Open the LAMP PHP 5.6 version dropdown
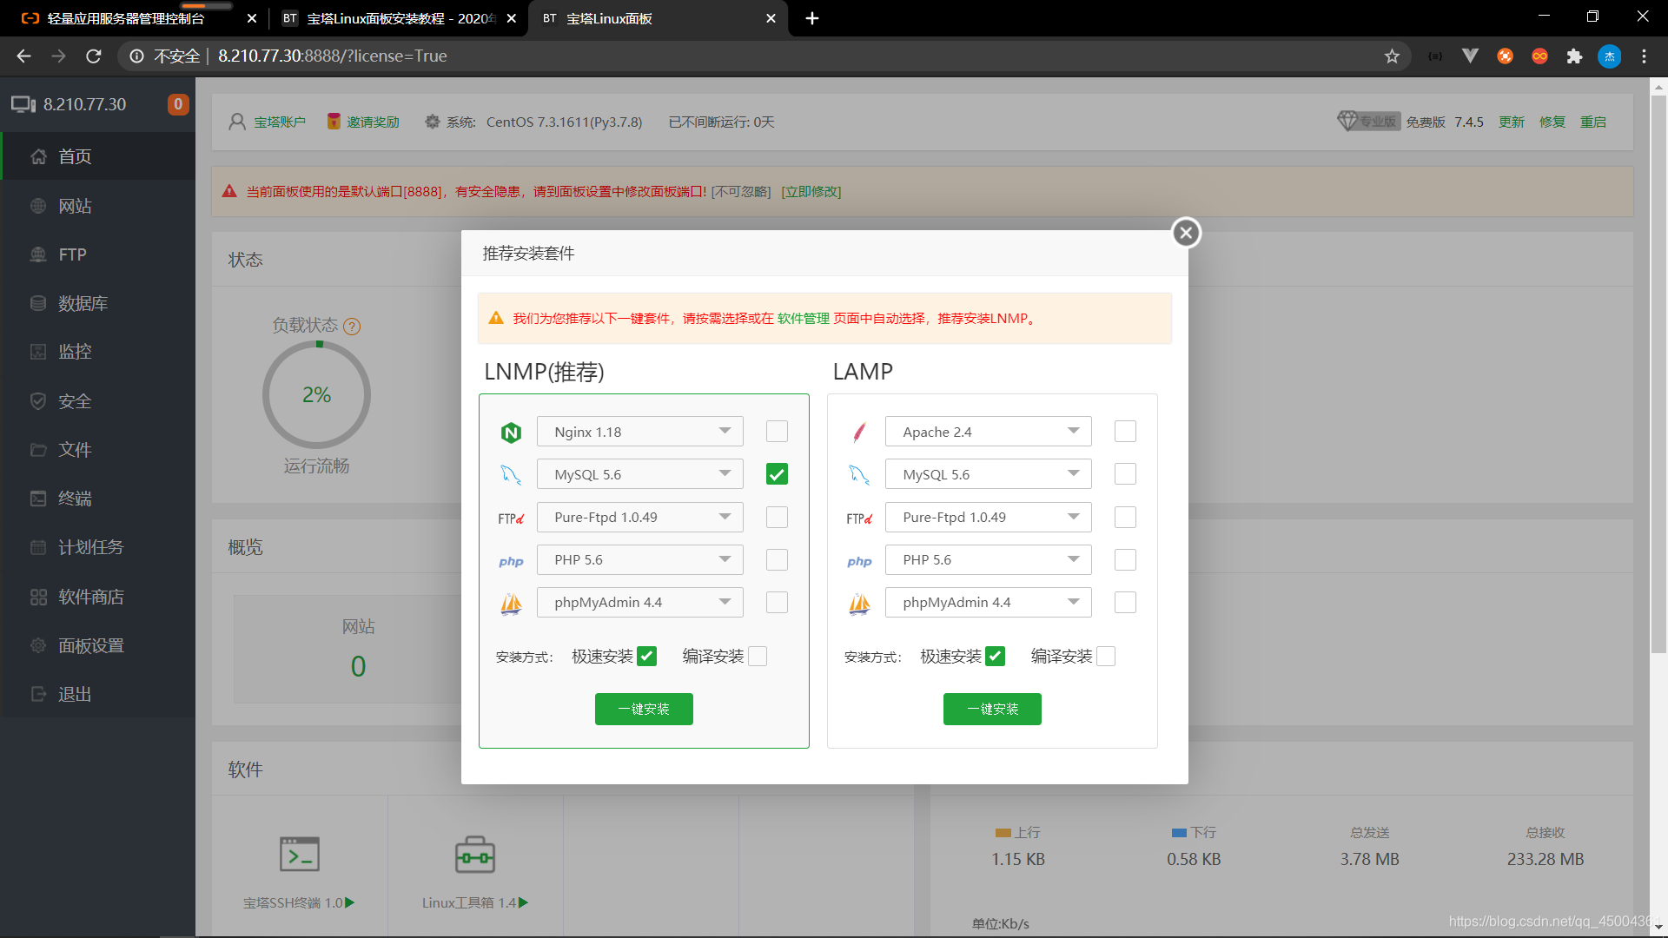The height and width of the screenshot is (938, 1668). [x=989, y=560]
